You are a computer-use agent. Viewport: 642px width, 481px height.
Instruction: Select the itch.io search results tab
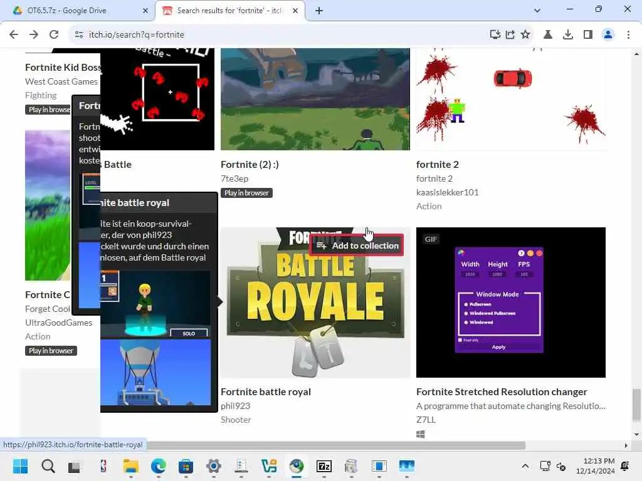[x=229, y=11]
